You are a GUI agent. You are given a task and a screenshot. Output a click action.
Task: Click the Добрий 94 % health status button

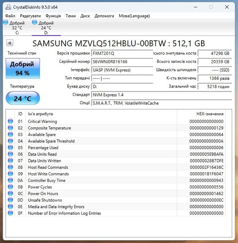click(23, 68)
